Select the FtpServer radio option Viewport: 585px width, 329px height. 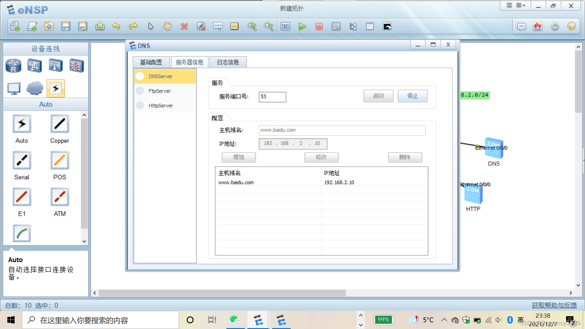click(x=140, y=91)
